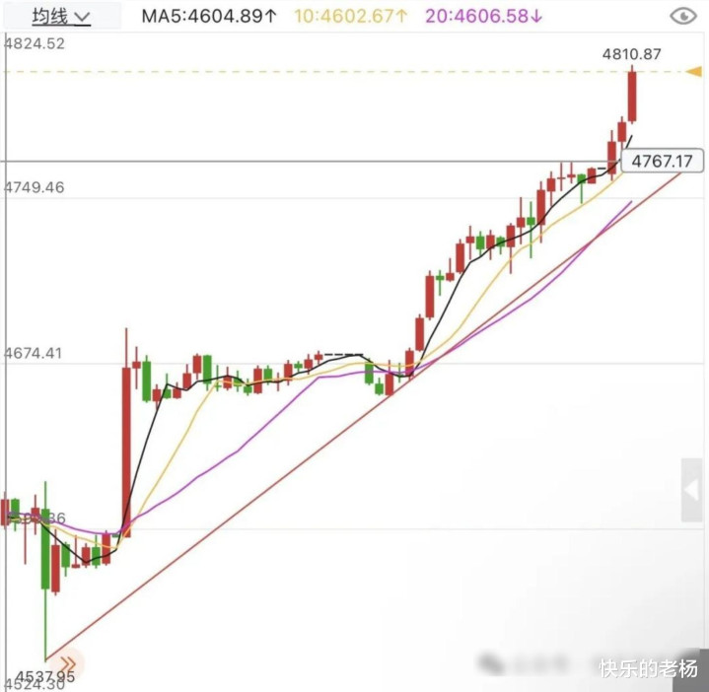Click the 4767.17 crosshair price tag

pos(663,161)
